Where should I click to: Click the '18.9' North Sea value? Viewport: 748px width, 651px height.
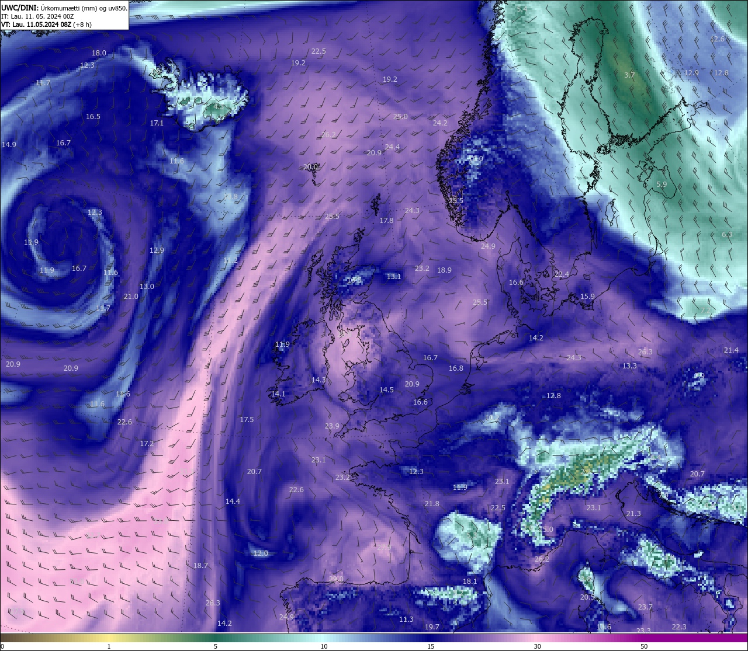coord(444,270)
